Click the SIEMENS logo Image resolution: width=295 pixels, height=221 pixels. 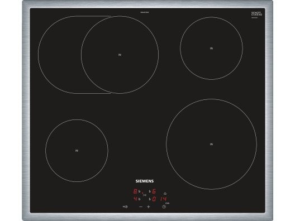(145, 181)
